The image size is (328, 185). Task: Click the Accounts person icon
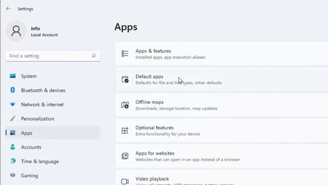pyautogui.click(x=12, y=147)
